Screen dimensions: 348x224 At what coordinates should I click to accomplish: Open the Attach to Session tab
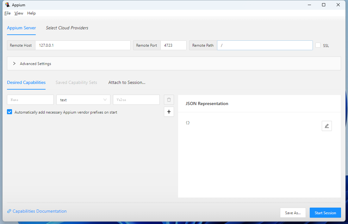tap(127, 83)
